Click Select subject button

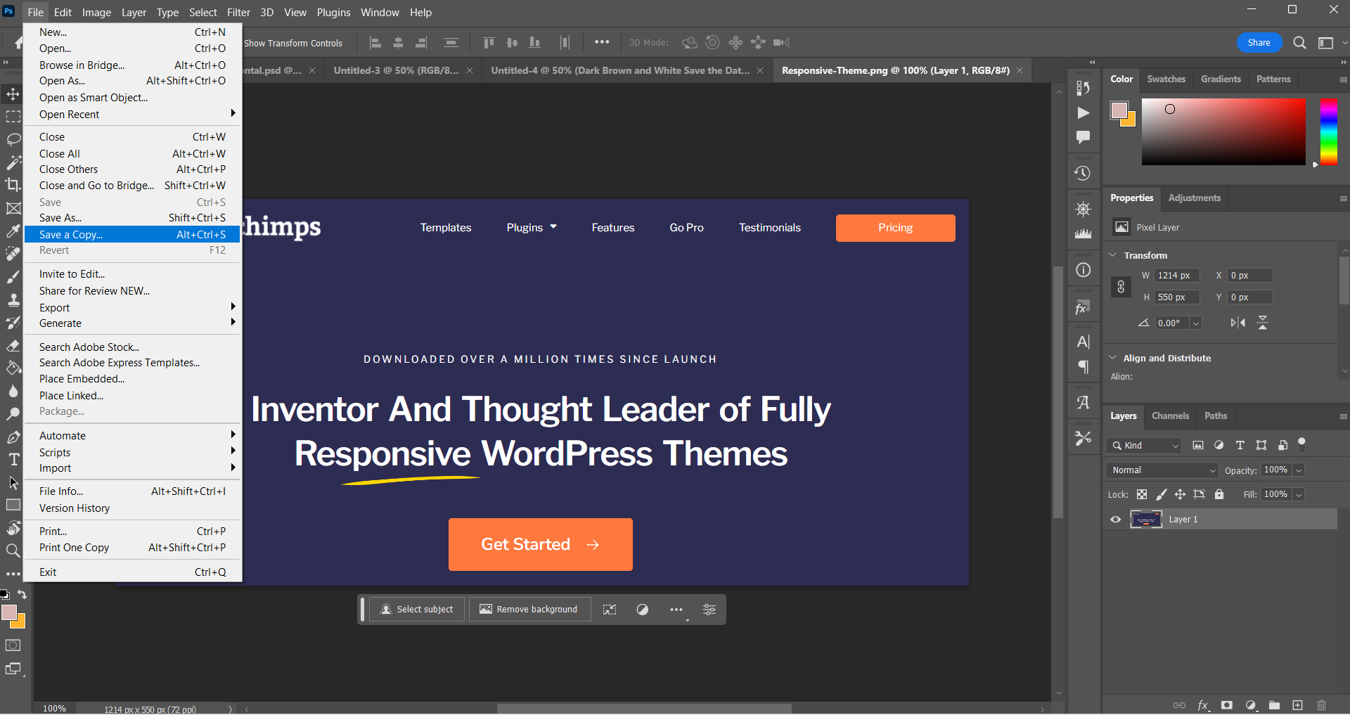(x=417, y=610)
